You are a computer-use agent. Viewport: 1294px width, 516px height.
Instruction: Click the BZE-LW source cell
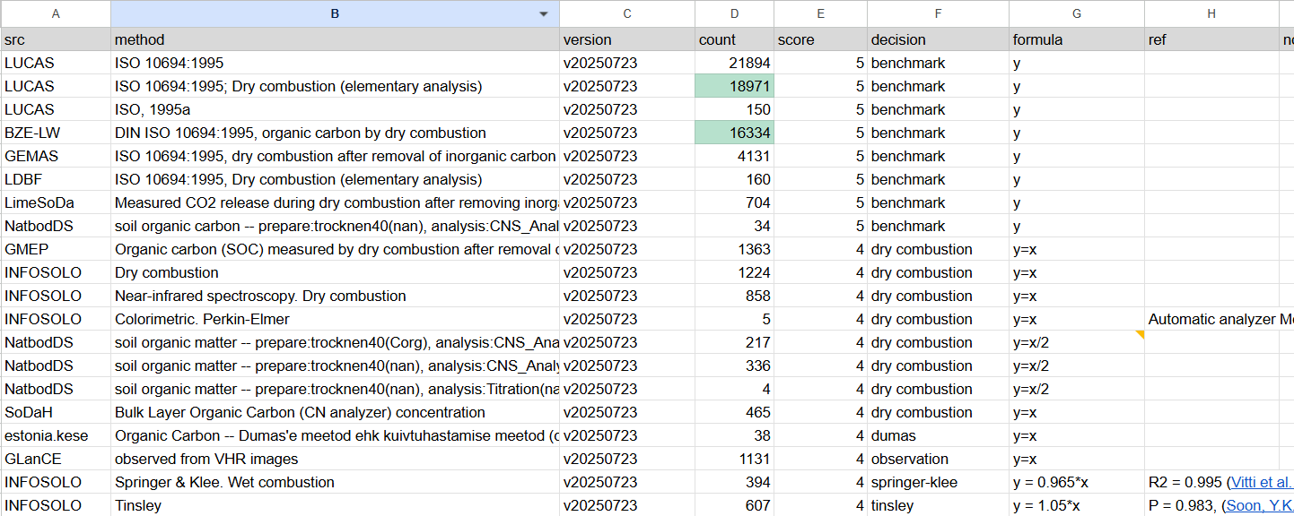(x=56, y=133)
